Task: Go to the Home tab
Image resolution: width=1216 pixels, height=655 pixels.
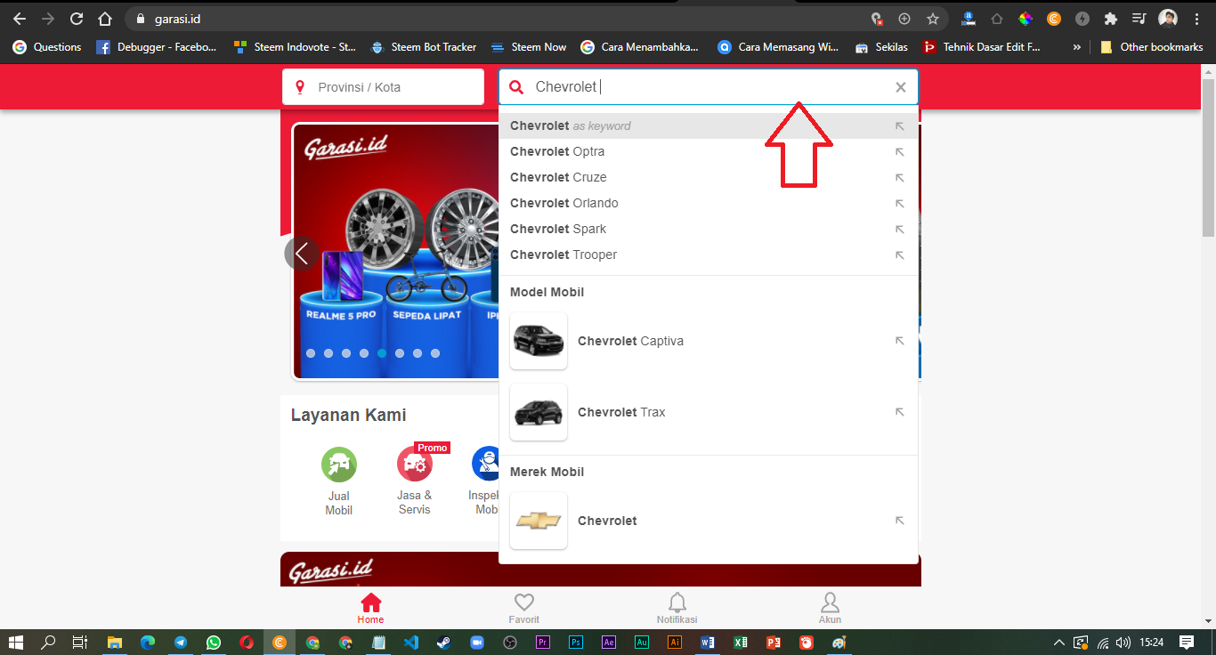Action: (370, 608)
